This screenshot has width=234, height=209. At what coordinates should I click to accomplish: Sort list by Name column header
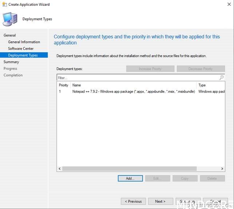(x=76, y=85)
